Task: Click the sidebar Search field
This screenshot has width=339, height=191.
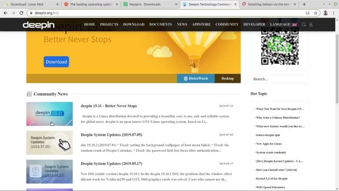Action: pos(280,79)
